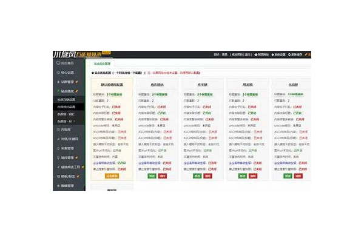This screenshot has width=364, height=242.
Task: Click 已关闭 status beside 内容句子打乱 in first card
Action: pos(116,106)
